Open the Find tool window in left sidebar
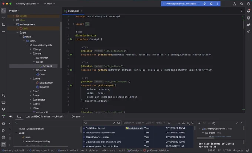The width and height of the screenshot is (252, 153). (3, 95)
